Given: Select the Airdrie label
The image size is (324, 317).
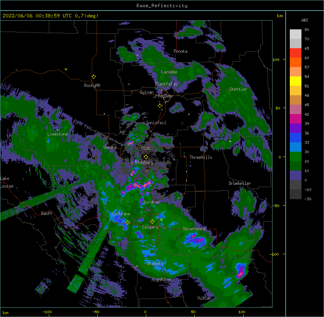Looking at the screenshot, I should pos(151,202).
